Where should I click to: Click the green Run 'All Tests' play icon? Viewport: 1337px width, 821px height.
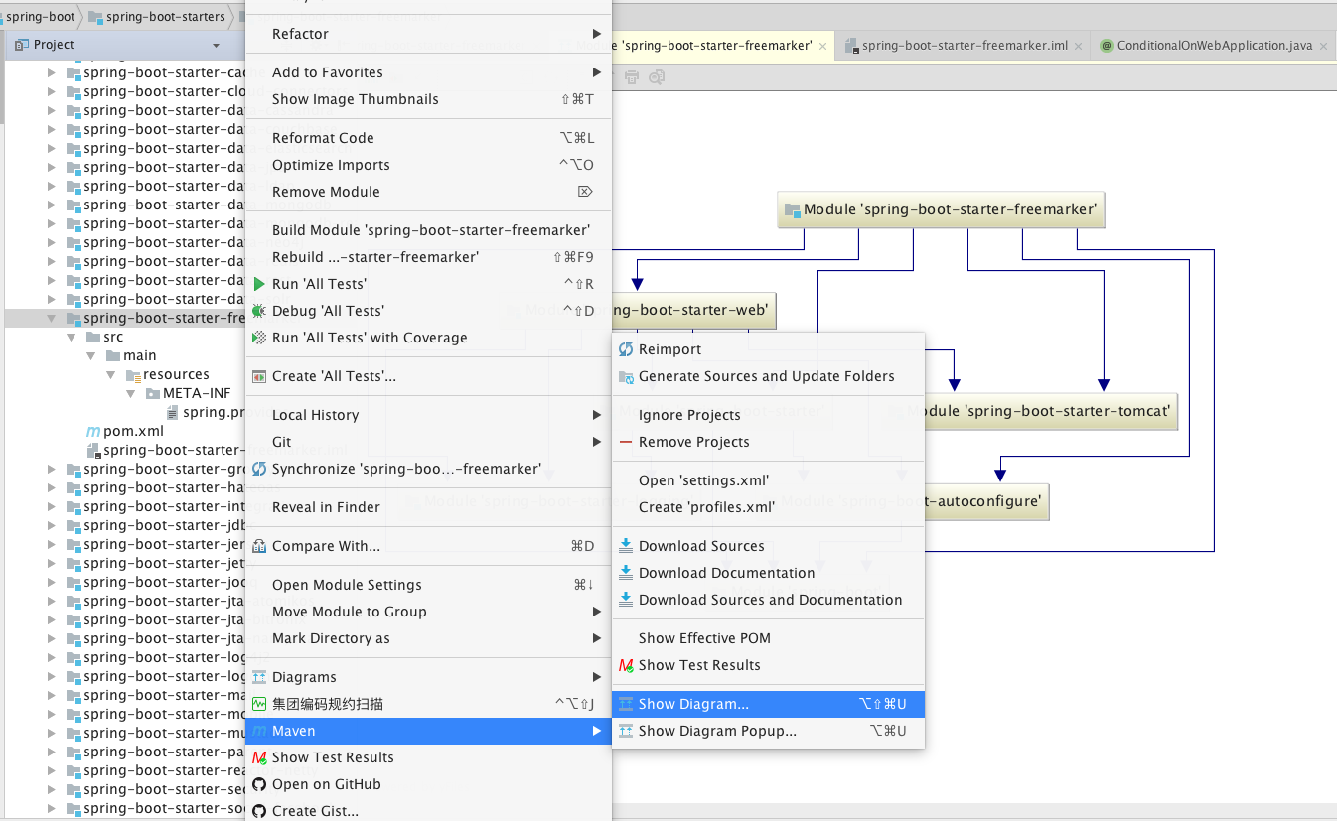pos(260,284)
